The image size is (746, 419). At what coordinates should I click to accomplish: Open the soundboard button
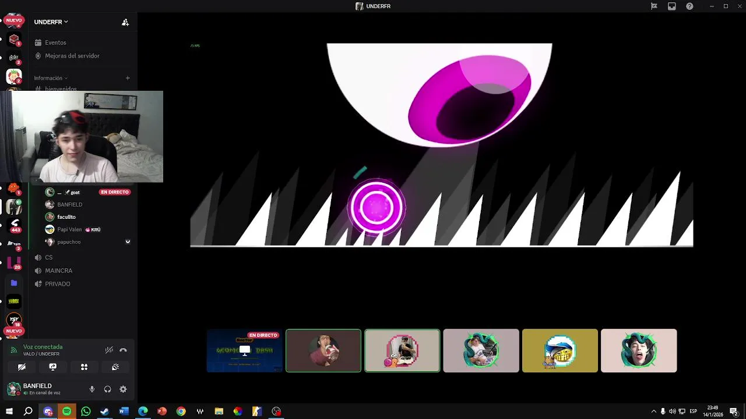coord(115,367)
